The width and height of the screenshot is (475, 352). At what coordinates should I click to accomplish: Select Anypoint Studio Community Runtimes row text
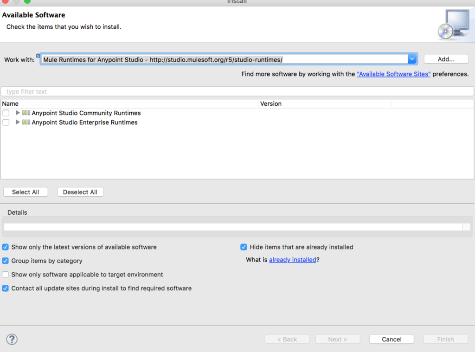point(86,113)
